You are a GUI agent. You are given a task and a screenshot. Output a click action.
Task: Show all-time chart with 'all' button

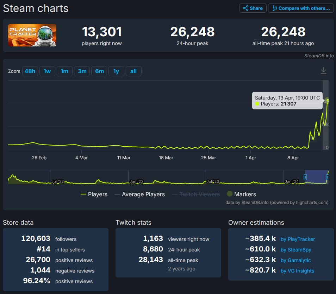[133, 71]
